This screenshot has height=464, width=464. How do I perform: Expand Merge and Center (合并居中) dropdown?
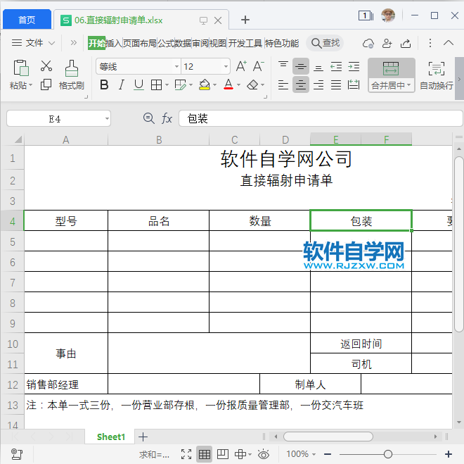409,85
